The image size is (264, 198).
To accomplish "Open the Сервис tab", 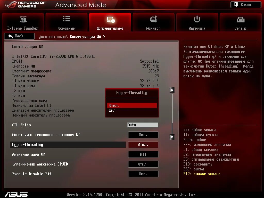I will pos(241,22).
